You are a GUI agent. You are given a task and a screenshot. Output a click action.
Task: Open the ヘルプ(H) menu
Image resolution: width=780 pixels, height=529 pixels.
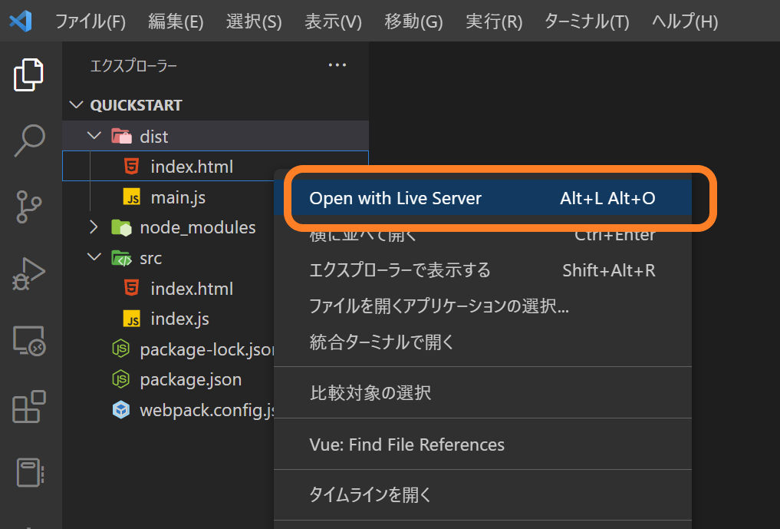point(684,21)
